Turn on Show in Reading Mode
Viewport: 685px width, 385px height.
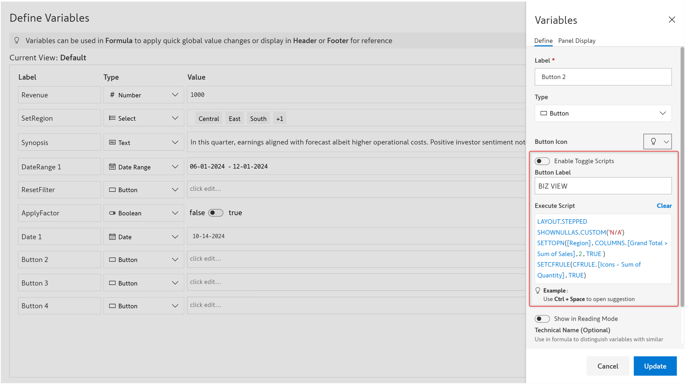tap(542, 319)
